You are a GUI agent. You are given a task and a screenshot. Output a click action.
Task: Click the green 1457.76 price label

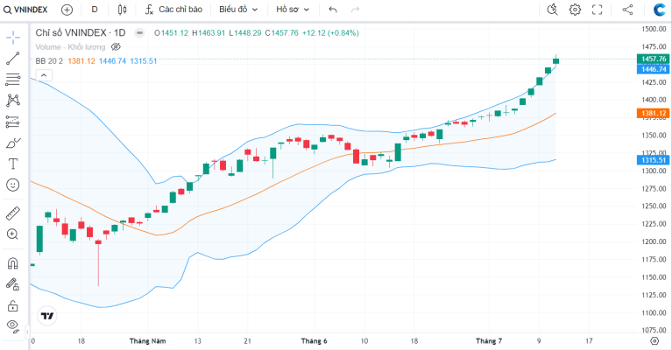point(653,59)
